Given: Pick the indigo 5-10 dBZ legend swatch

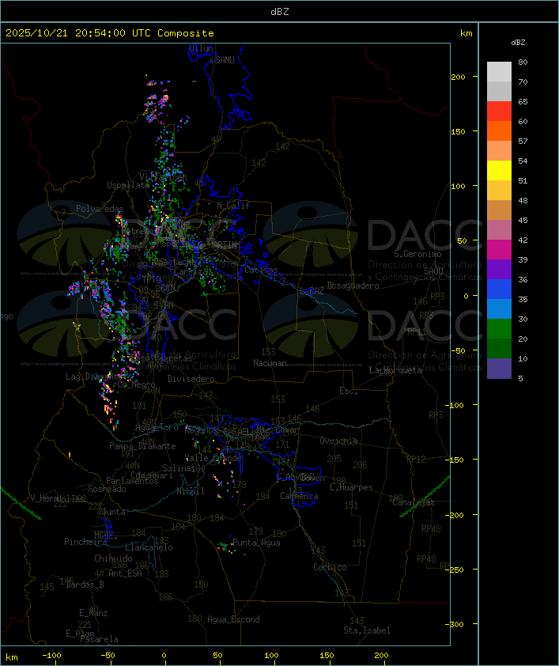Looking at the screenshot, I should [499, 369].
